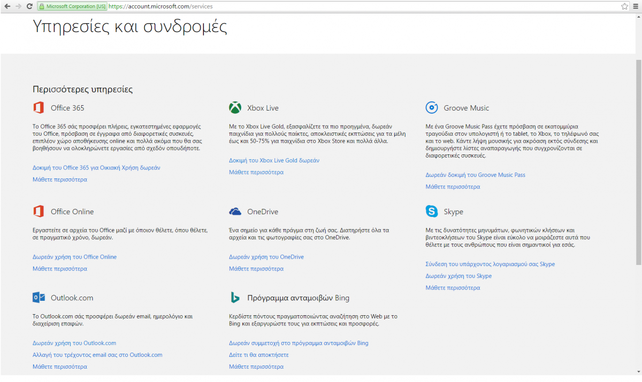Click 'Μάθετε περισσότερα' under Office Online
Viewport: 642px width, 382px height.
pos(59,269)
